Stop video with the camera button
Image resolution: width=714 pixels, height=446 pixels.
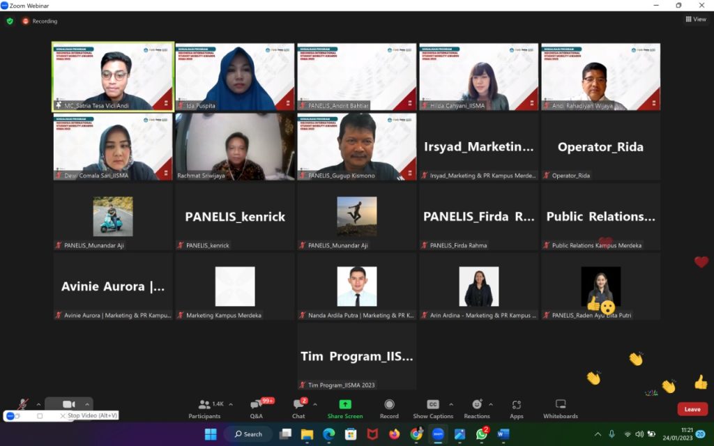tap(69, 404)
